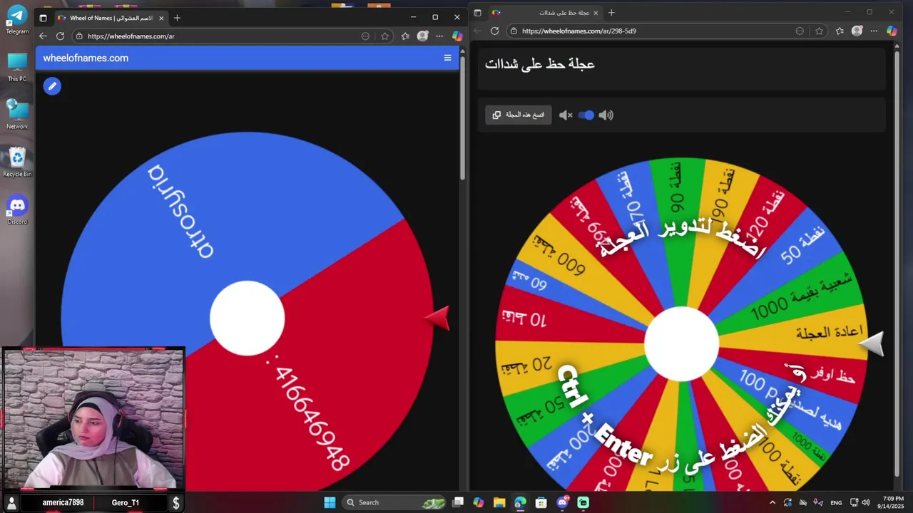This screenshot has width=913, height=513.
Task: Click the 'انسخ هذه العجلة' copy wheel button
Action: (x=519, y=115)
